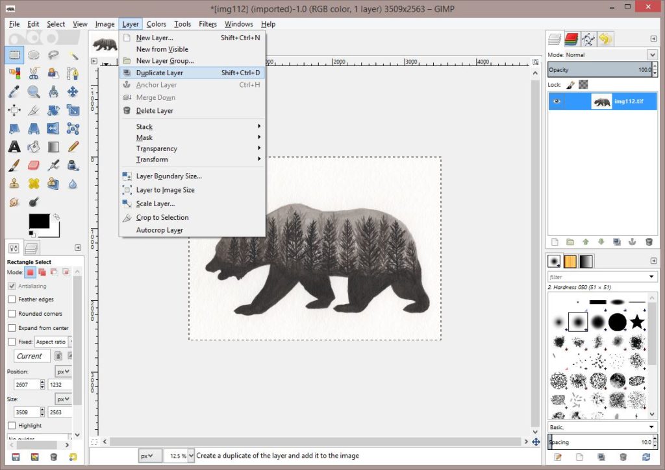This screenshot has width=665, height=470.
Task: Select the star-shaped brush thumbnail
Action: [636, 322]
